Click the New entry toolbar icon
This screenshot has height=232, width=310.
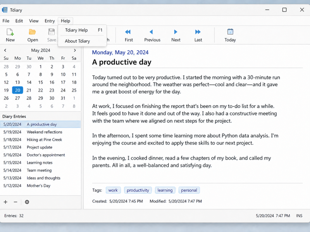coord(10,32)
